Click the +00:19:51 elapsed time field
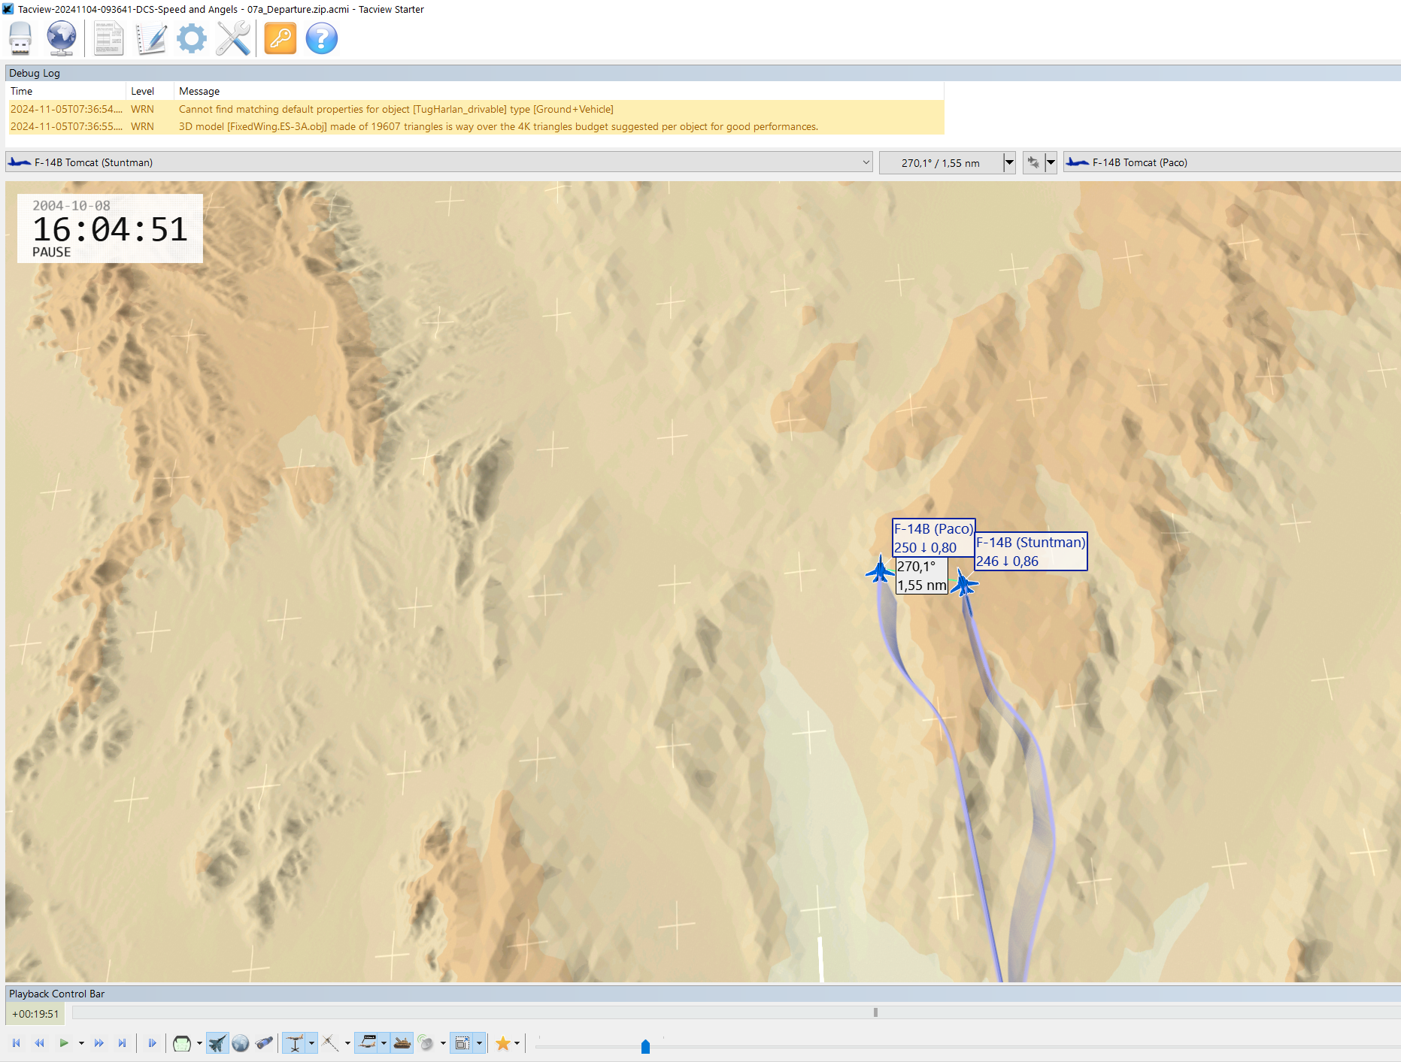The image size is (1401, 1062). tap(35, 1014)
